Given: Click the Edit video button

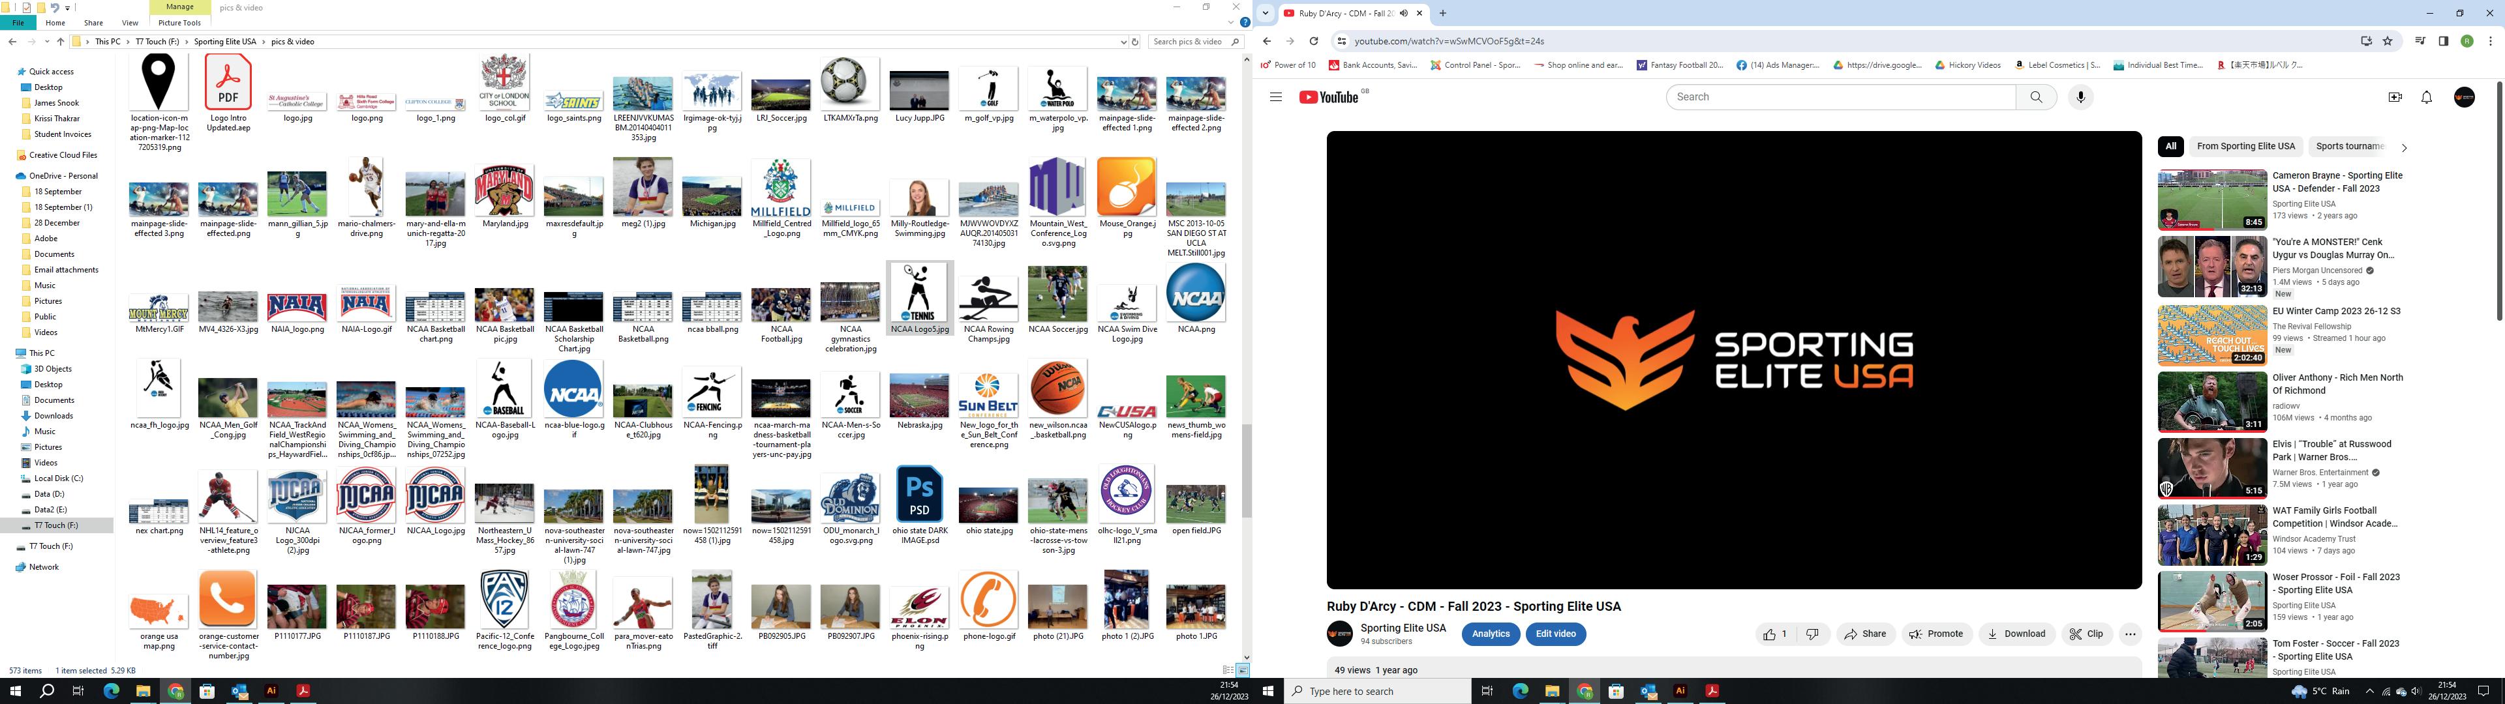Looking at the screenshot, I should [1555, 634].
